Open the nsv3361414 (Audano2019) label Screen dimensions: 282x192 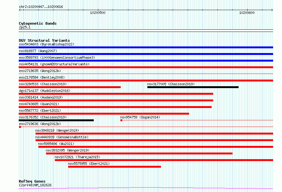[41, 97]
